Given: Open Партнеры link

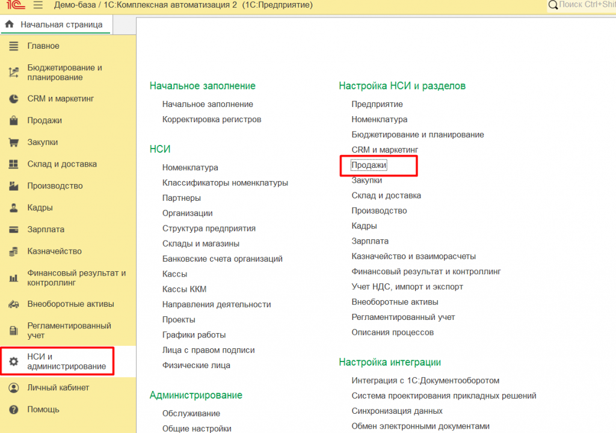Looking at the screenshot, I should click(182, 198).
